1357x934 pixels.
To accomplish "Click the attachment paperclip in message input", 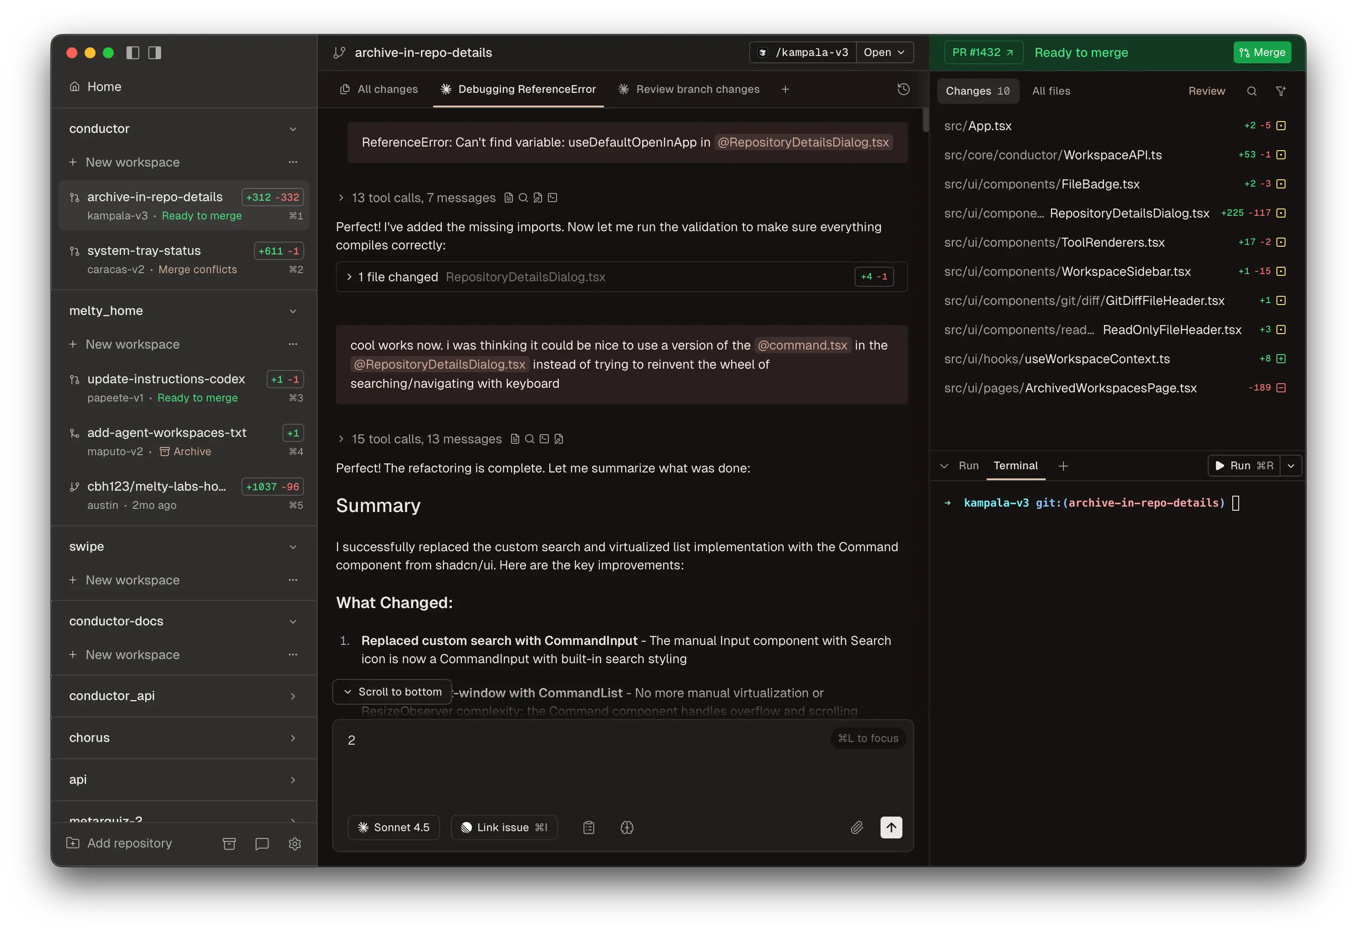I will pos(857,827).
